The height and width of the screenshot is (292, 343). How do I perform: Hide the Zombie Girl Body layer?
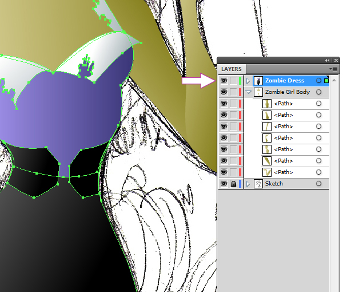pyautogui.click(x=224, y=92)
